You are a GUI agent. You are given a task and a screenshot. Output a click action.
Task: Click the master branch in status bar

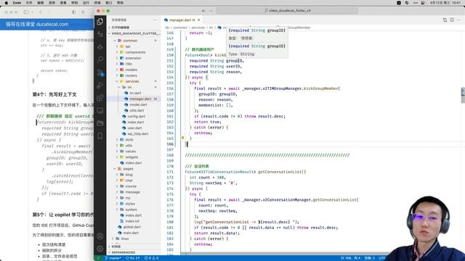click(113, 258)
